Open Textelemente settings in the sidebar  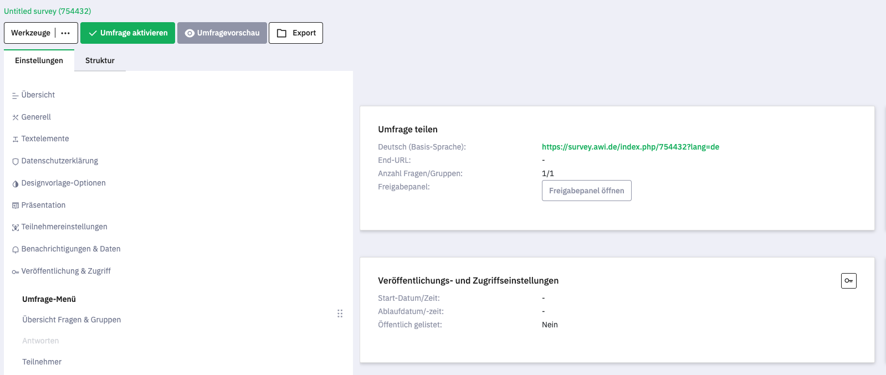click(45, 138)
